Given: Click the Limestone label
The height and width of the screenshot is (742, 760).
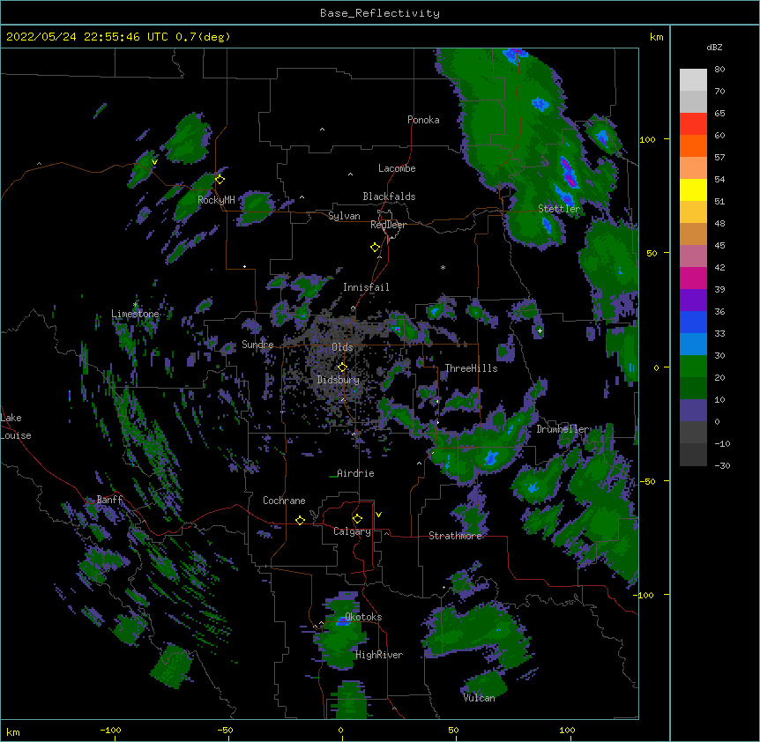Looking at the screenshot, I should pos(135,314).
